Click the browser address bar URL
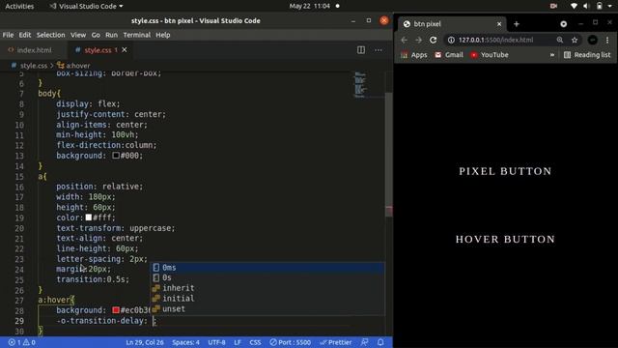The image size is (618, 348). [495, 40]
